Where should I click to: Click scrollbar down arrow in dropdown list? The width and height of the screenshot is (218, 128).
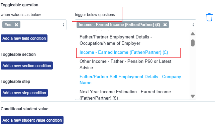coord(193,96)
